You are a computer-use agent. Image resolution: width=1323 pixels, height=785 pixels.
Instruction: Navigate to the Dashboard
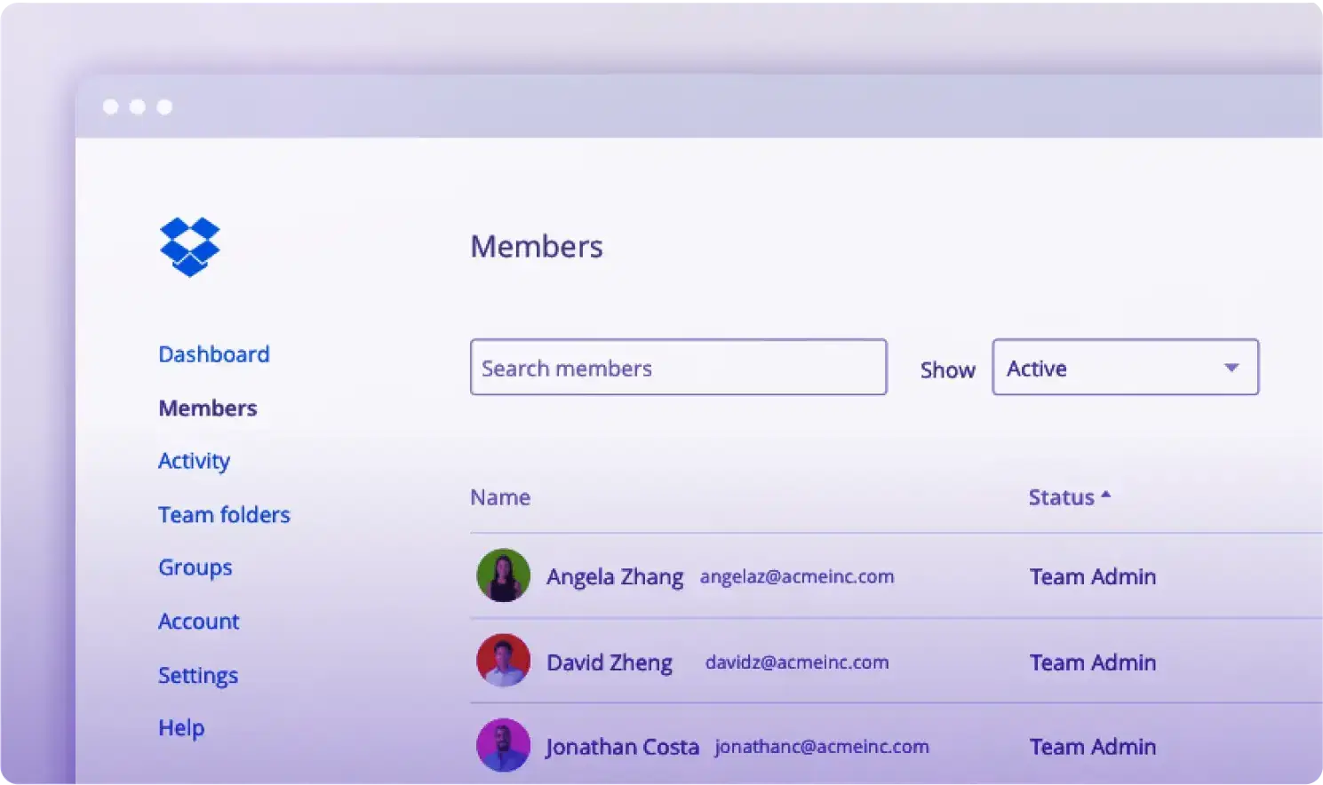[213, 353]
